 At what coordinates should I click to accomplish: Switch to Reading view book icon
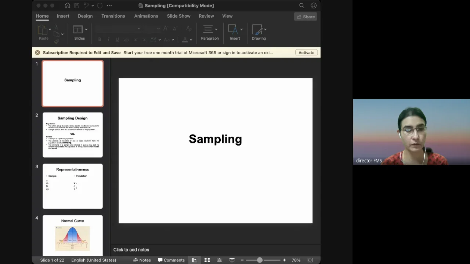point(220,260)
